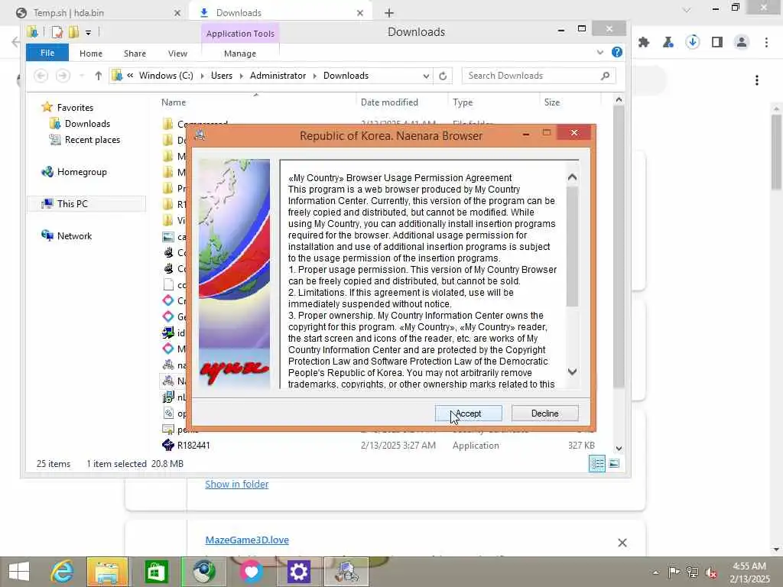
Task: Open the Home ribbon tab
Action: (90, 54)
